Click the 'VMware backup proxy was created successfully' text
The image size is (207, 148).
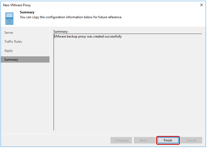88,36
